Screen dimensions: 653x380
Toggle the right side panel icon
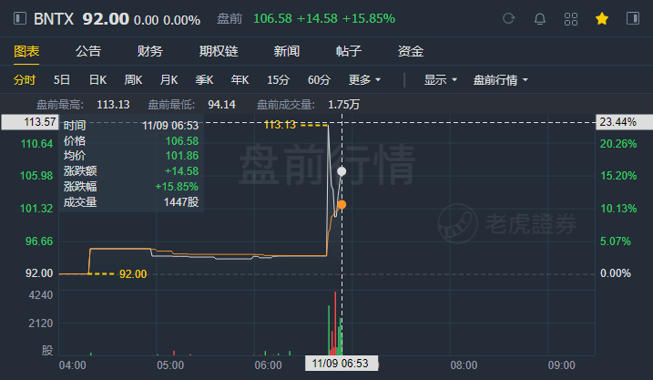click(x=633, y=18)
